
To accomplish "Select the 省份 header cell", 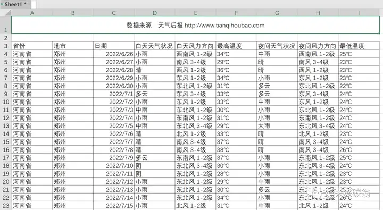I will coord(32,46).
